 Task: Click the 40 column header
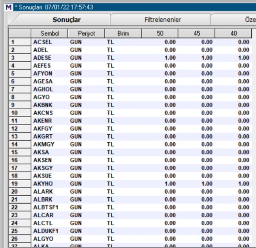[233, 33]
